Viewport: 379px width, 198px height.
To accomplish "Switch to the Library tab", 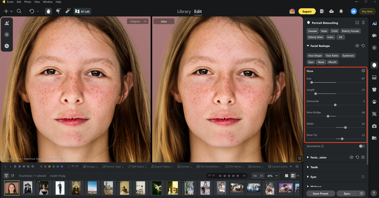I will click(x=184, y=12).
